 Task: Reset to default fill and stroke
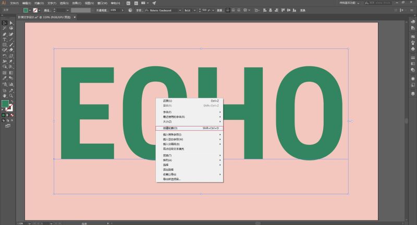[x=3, y=109]
